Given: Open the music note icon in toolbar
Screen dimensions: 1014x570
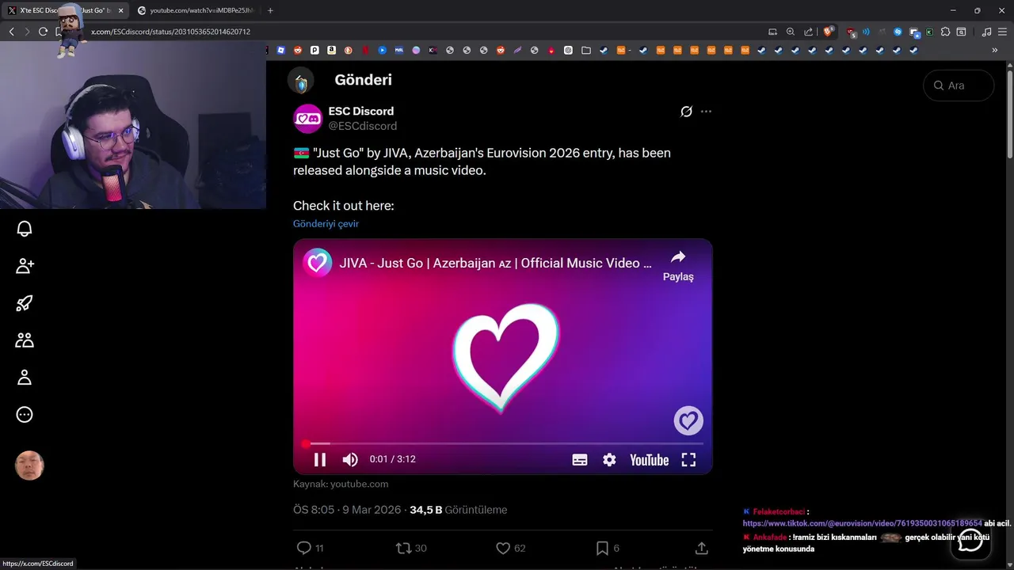Looking at the screenshot, I should [x=986, y=32].
